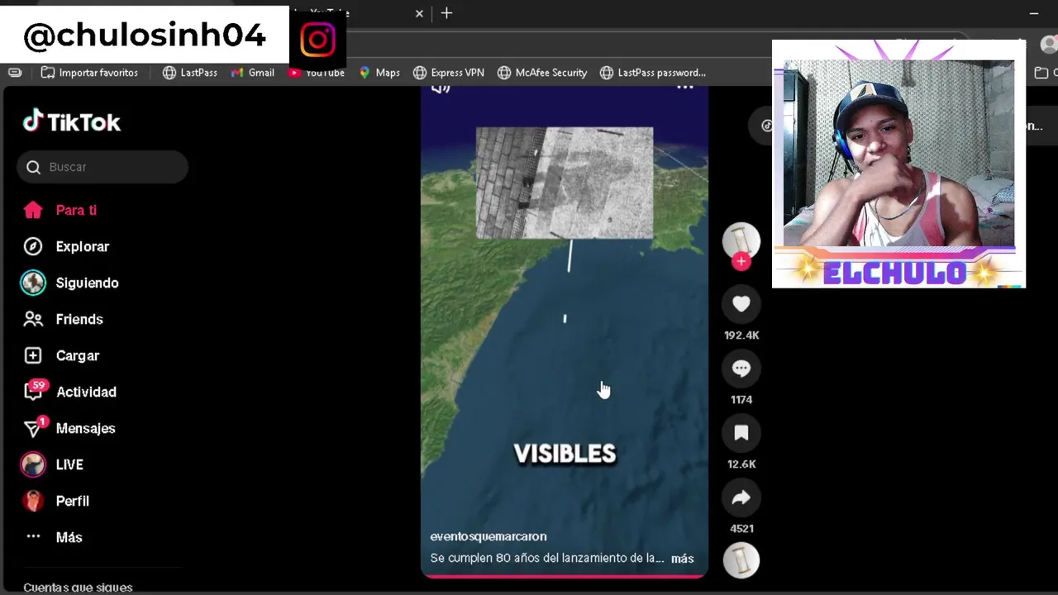Toggle the video mute speaker icon
Viewport: 1058px width, 595px height.
point(441,88)
